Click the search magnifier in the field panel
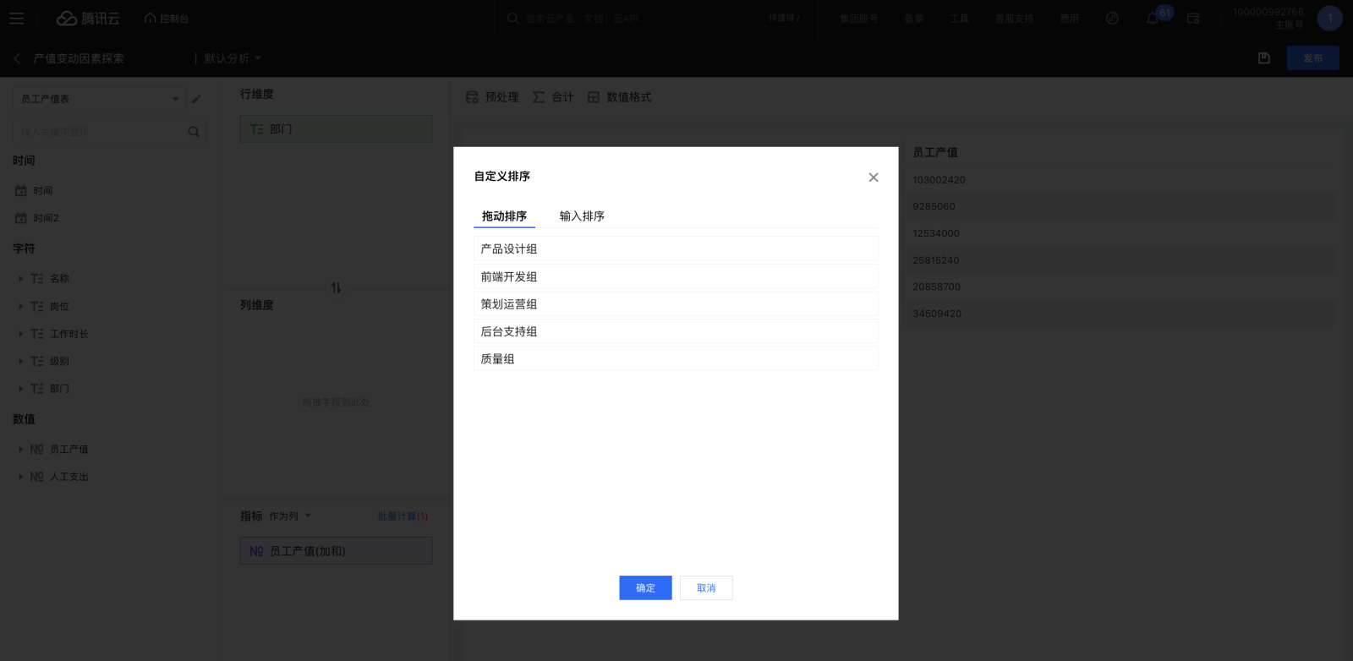 [194, 132]
